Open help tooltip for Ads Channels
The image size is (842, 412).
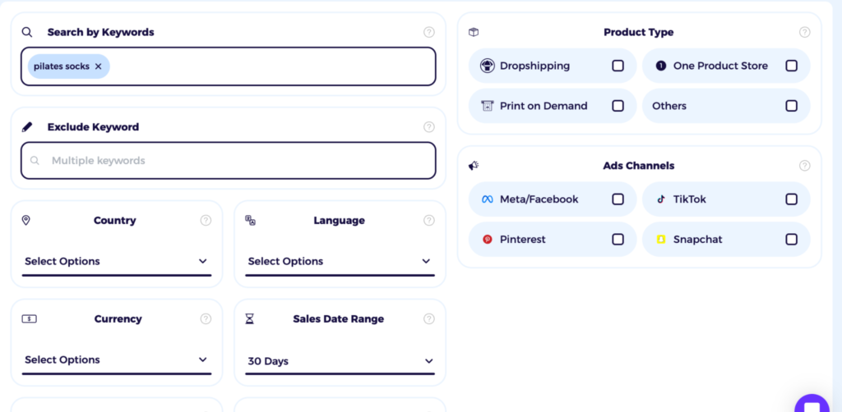pyautogui.click(x=804, y=166)
